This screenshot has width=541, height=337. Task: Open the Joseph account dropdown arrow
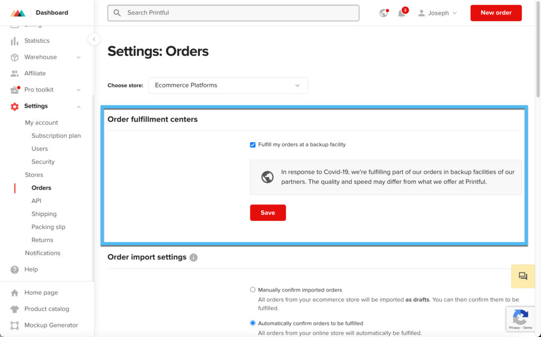pos(455,13)
